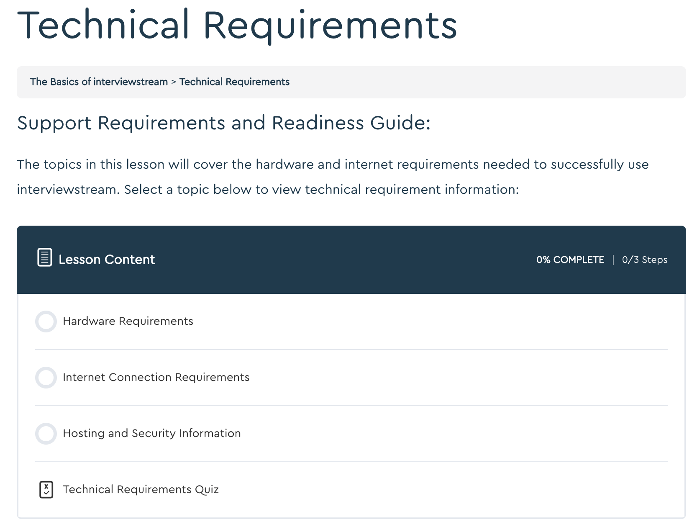This screenshot has height=530, width=697.
Task: Open the Internet Connection Requirements topic
Action: coord(156,377)
